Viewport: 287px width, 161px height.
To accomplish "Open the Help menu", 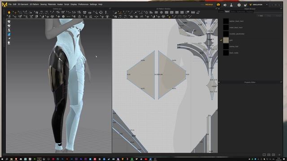I will pos(100,4).
